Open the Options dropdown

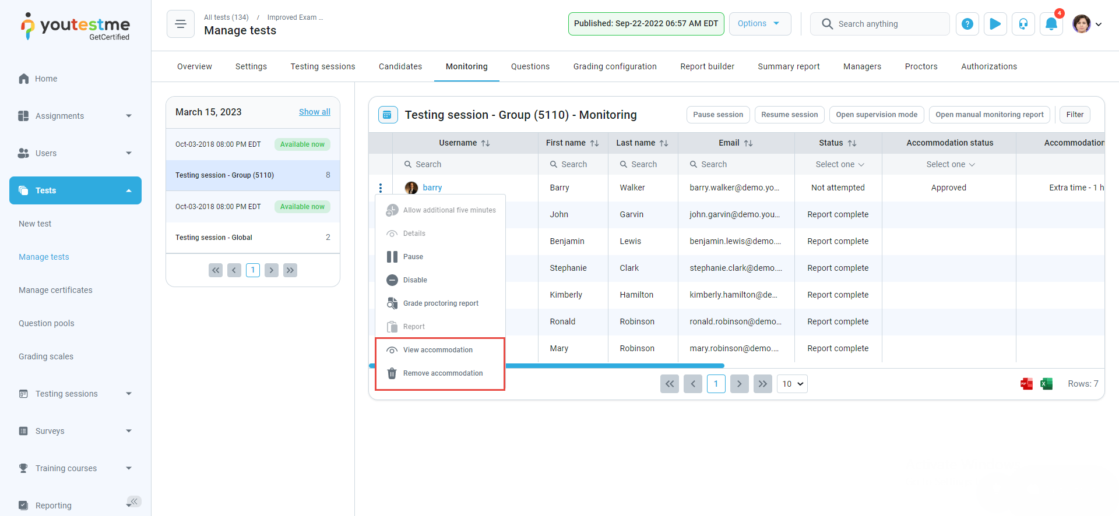(759, 24)
